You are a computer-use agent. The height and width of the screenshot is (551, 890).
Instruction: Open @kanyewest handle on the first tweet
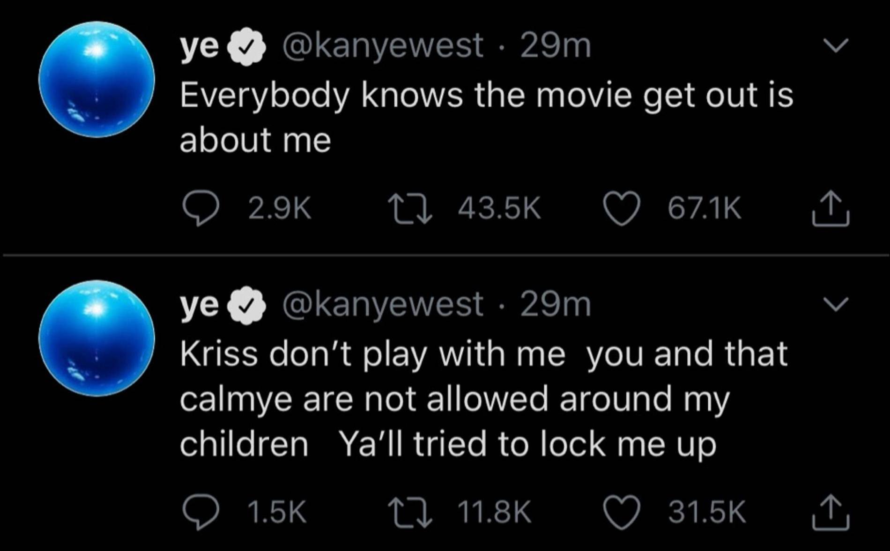point(382,46)
